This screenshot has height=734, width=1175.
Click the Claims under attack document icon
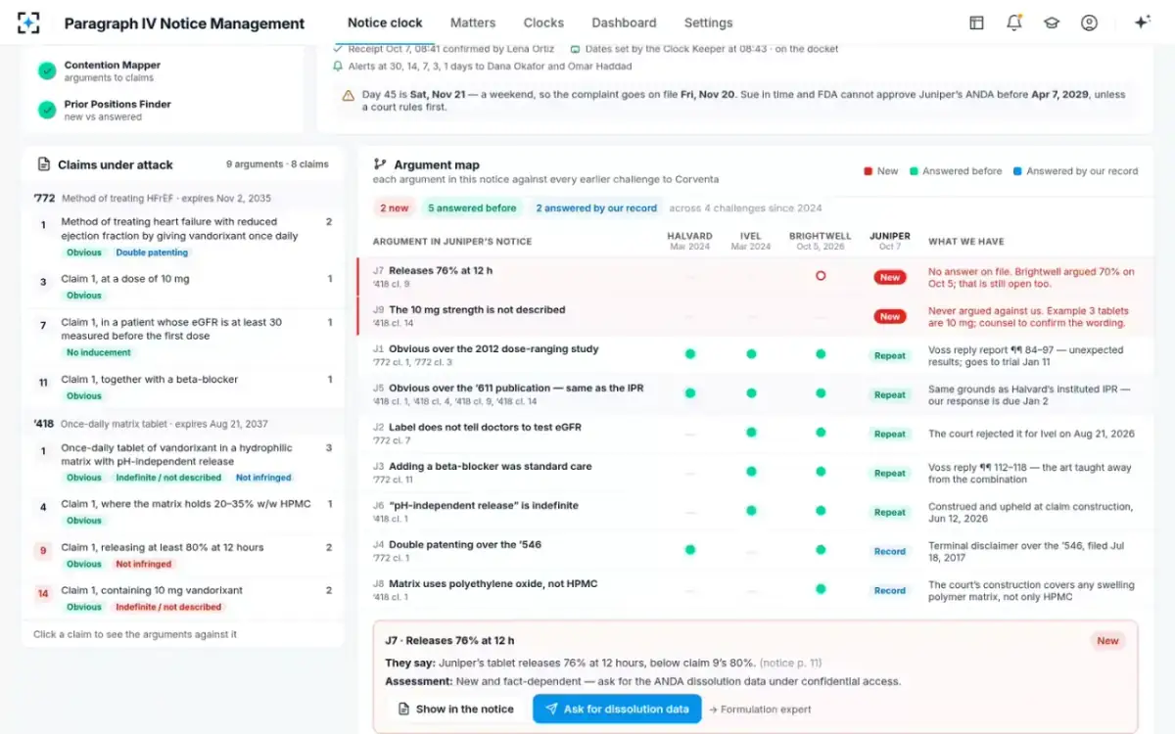44,164
